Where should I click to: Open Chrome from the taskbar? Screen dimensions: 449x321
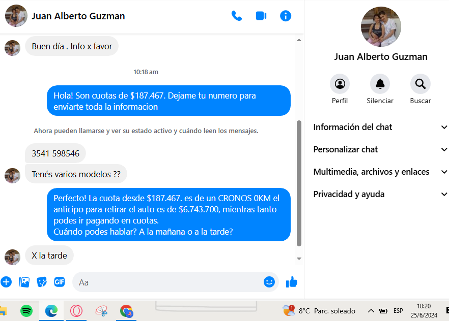point(126,311)
